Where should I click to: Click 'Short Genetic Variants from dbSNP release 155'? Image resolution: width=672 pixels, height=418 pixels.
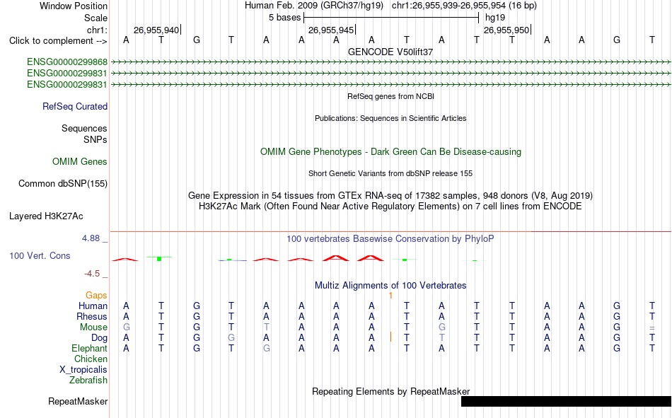[x=390, y=173]
